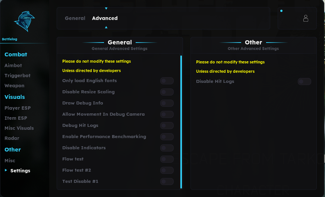
Task: Toggle Allow Movement In Debug Camera
Action: 167,115
